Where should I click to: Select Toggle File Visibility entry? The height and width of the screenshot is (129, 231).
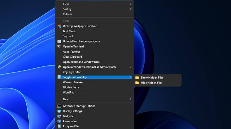pyautogui.click(x=95, y=77)
